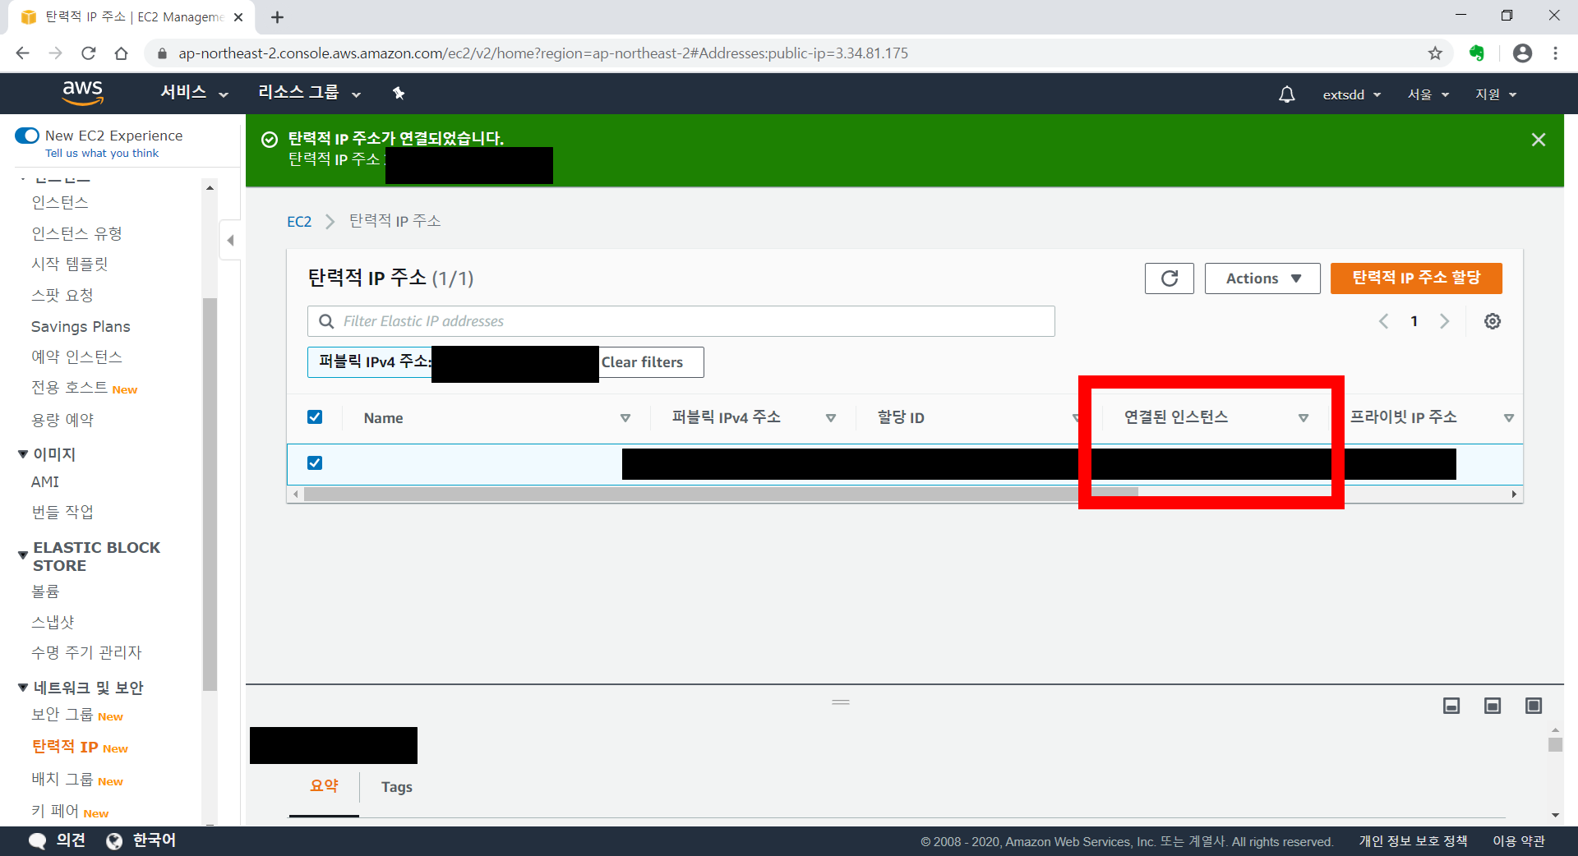Open the Evernote extension icon
Screen dimensions: 1578x856
pyautogui.click(x=1477, y=53)
